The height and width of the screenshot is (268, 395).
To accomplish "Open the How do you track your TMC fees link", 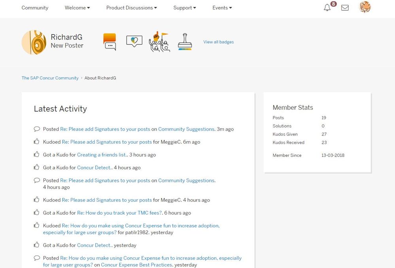I will coord(119,213).
